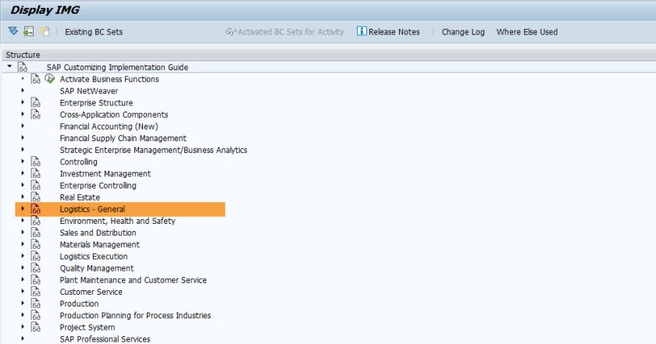The width and height of the screenshot is (656, 344).
Task: Expand the Sales and Distribution node
Action: pos(23,233)
